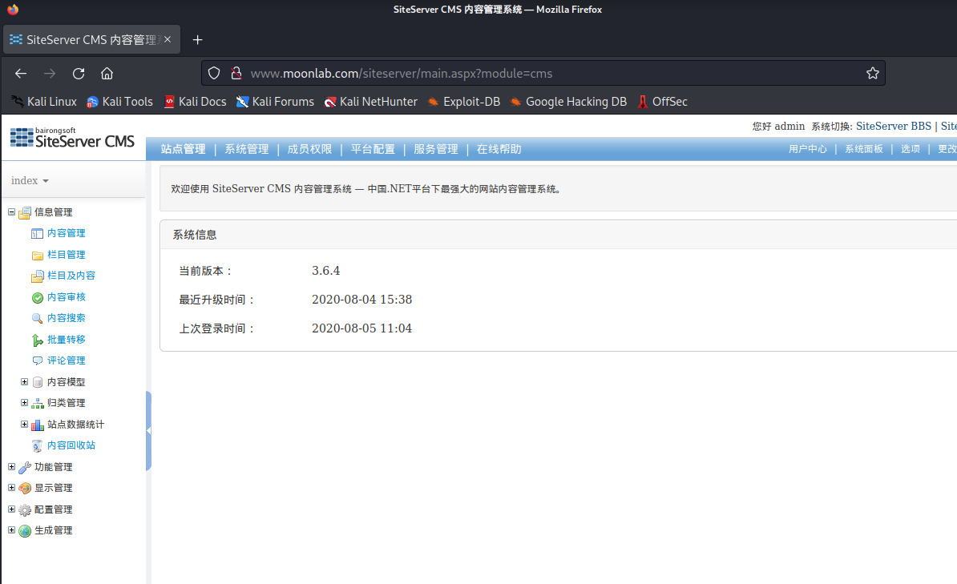Image resolution: width=957 pixels, height=584 pixels.
Task: Click the green 内容审核 checkmark icon
Action: point(37,298)
